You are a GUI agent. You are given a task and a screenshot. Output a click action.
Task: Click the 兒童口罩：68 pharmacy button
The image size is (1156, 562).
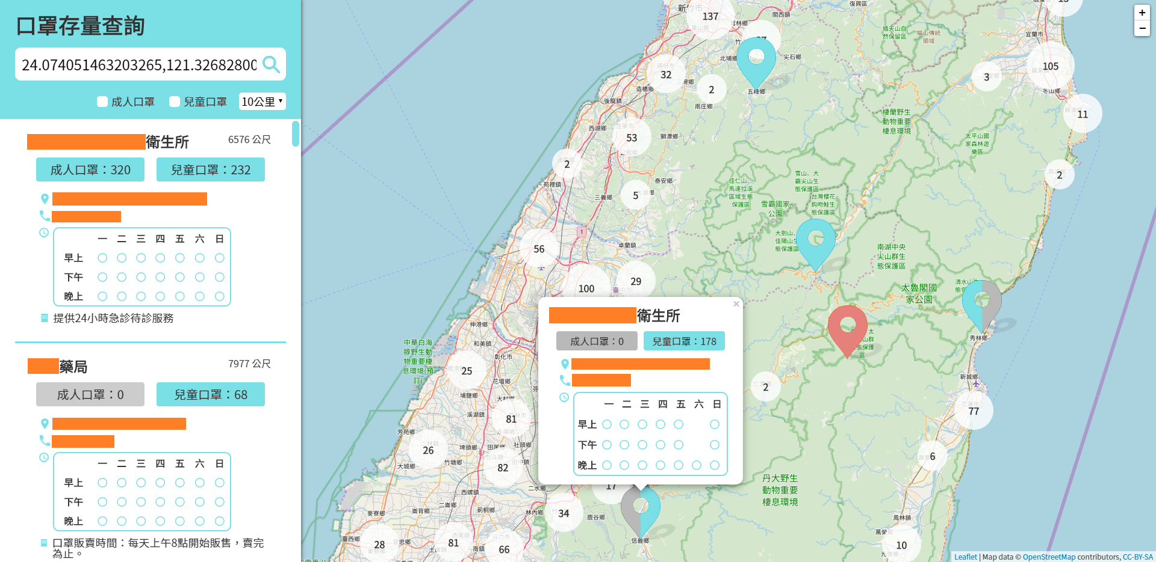coord(211,395)
